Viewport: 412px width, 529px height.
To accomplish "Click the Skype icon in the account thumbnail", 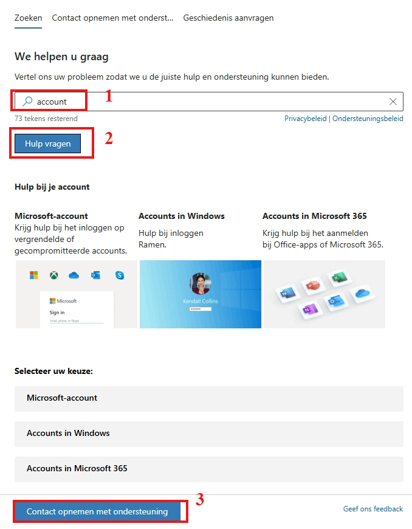I will [119, 275].
